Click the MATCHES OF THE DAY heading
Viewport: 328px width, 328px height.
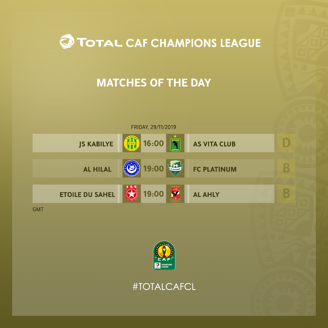154,83
